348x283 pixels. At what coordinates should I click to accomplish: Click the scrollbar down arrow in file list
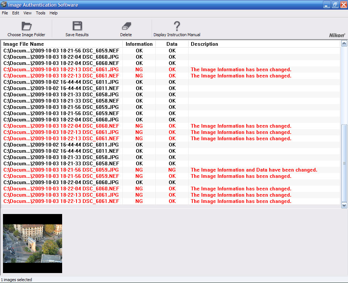pyautogui.click(x=344, y=205)
